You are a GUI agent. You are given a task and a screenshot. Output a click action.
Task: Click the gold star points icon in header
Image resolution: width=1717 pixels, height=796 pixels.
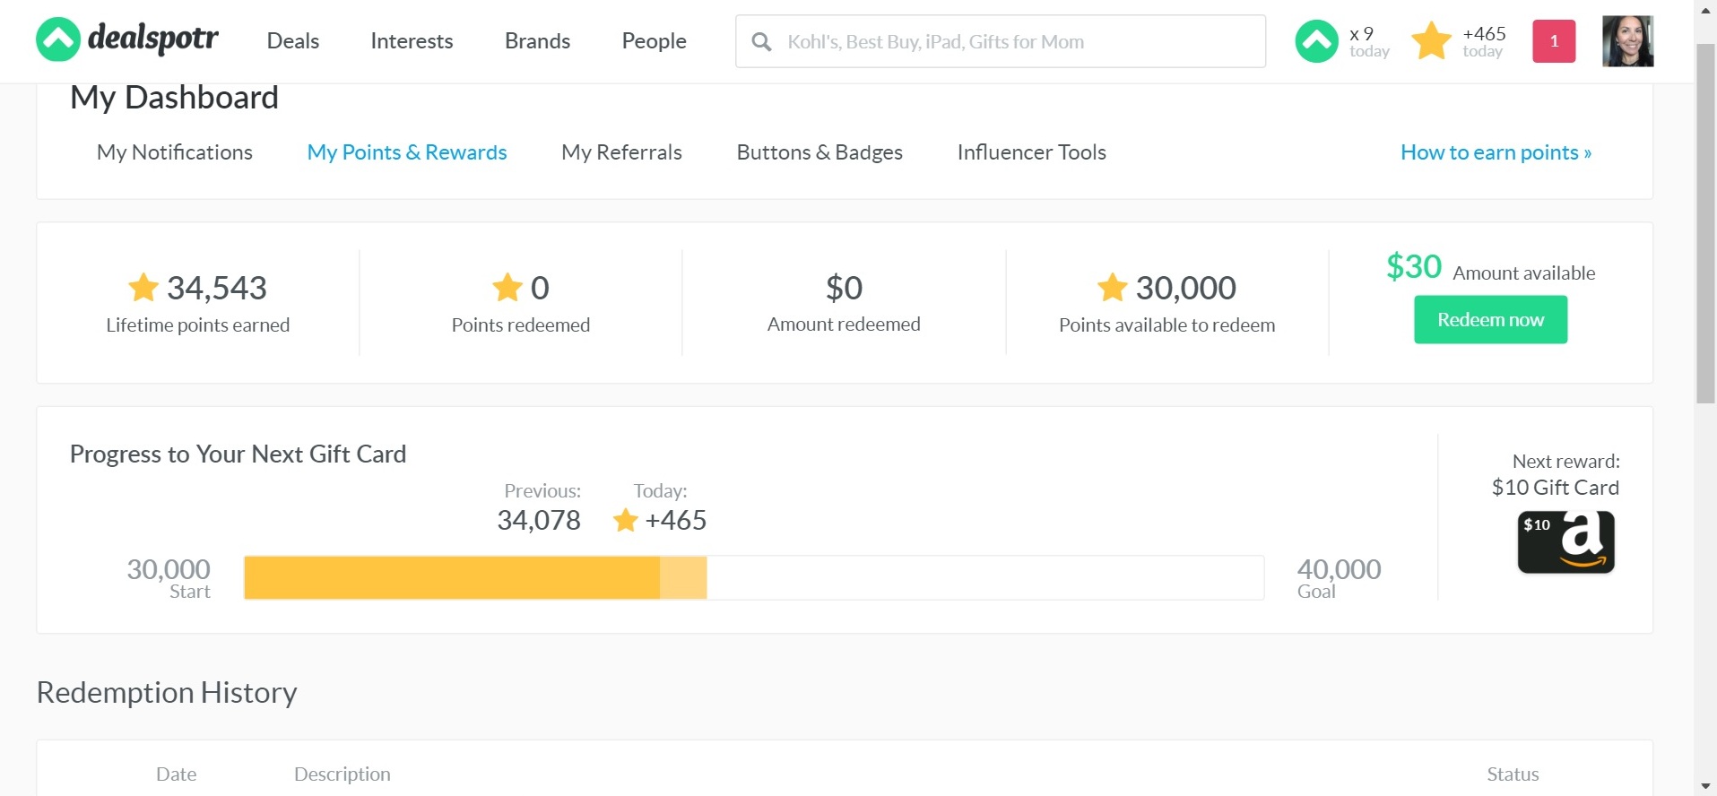(x=1431, y=41)
